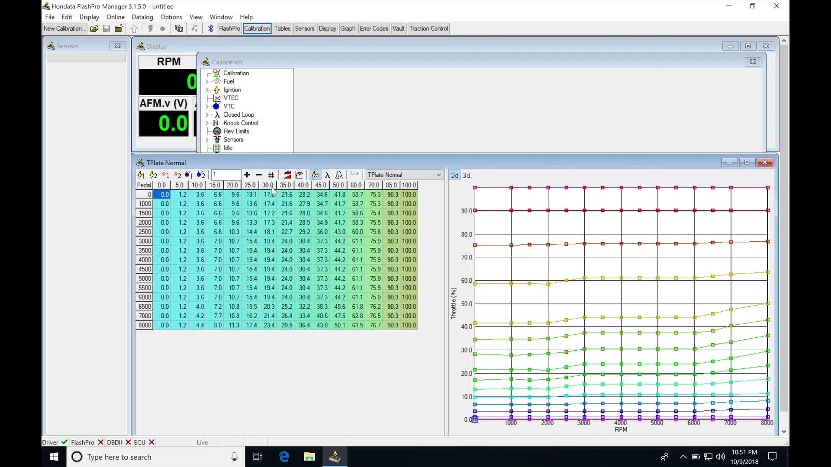Select the Bluetooth connection icon
831x467 pixels.
210,29
